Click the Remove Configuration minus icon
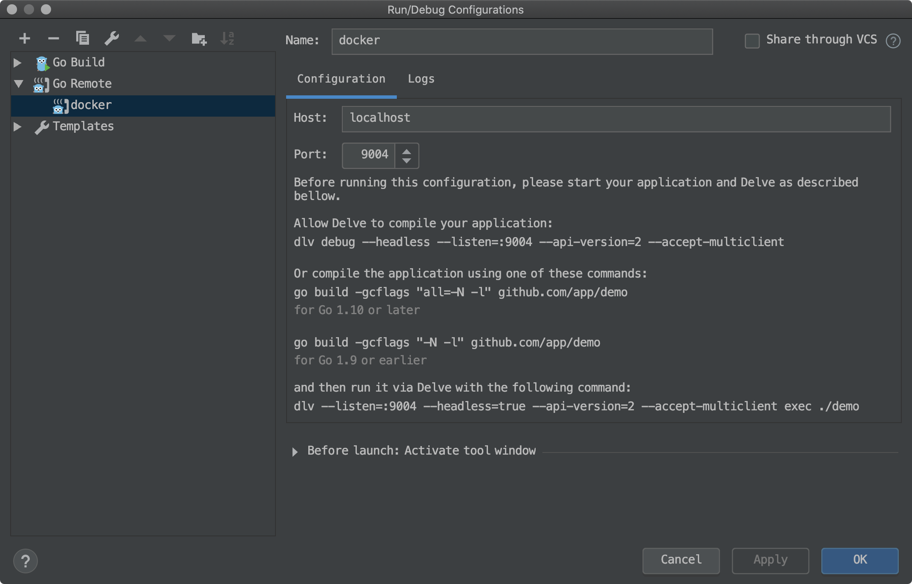Viewport: 912px width, 584px height. pos(54,39)
